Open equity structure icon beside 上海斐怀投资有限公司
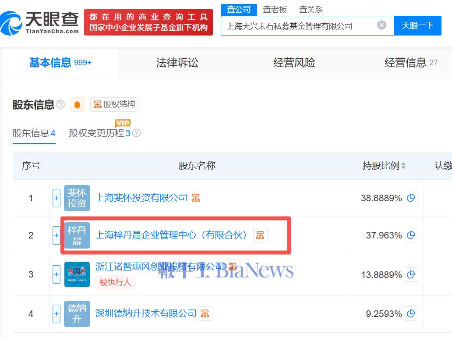Screen dimensions: 452x338 (x=196, y=198)
